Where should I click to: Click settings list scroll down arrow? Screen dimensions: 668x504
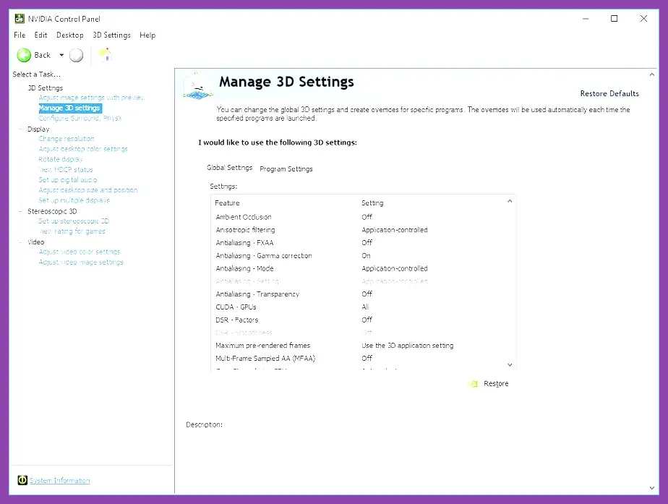(510, 364)
